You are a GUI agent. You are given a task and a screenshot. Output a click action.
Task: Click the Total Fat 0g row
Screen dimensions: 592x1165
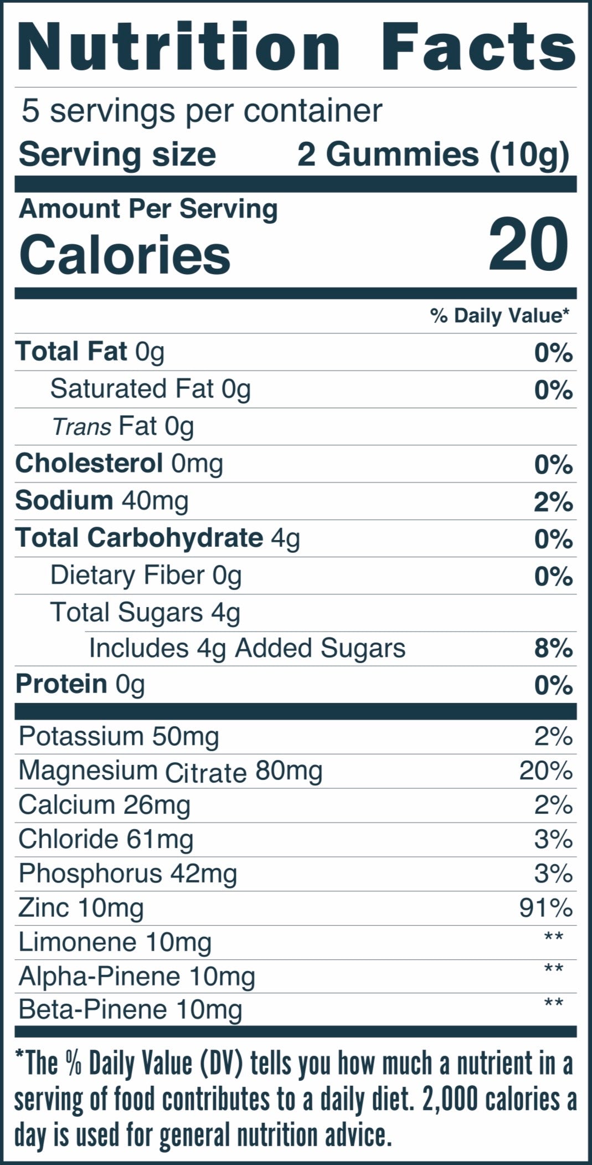pos(296,352)
